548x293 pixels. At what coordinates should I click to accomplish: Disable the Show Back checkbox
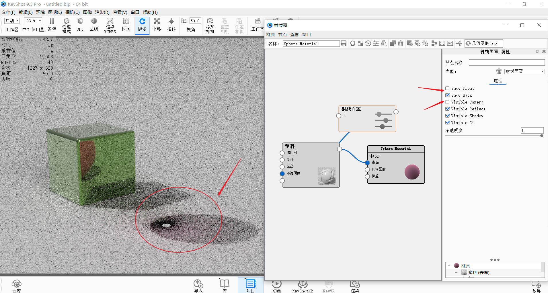pos(447,95)
